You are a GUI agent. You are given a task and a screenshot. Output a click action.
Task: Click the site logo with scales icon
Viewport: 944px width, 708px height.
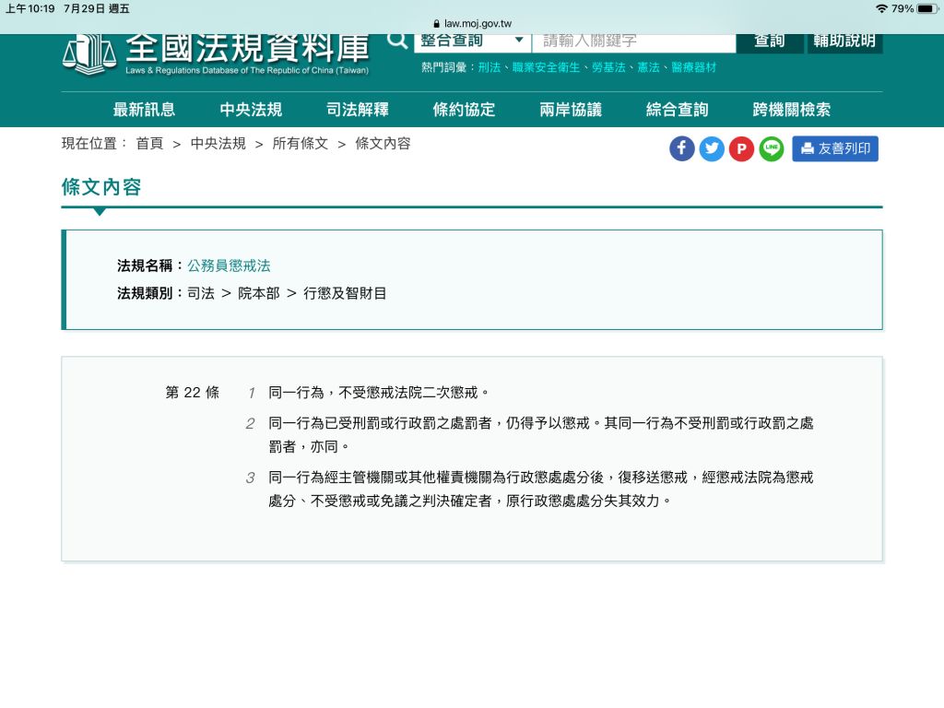(x=88, y=53)
